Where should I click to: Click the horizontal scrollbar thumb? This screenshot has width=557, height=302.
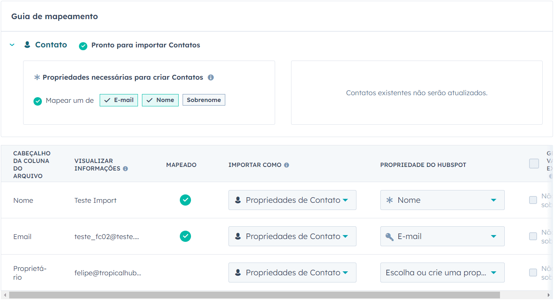pos(254,295)
